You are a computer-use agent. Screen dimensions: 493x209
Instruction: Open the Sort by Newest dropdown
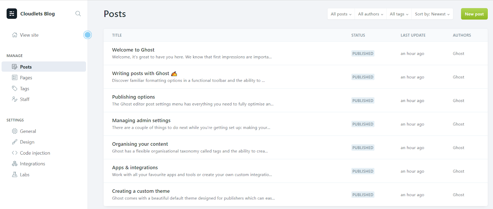(432, 14)
